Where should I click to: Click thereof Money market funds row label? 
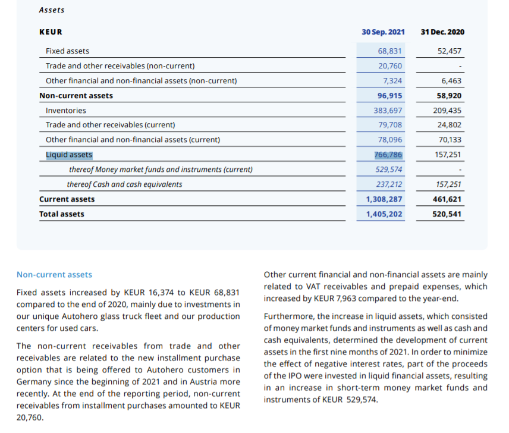pos(161,170)
